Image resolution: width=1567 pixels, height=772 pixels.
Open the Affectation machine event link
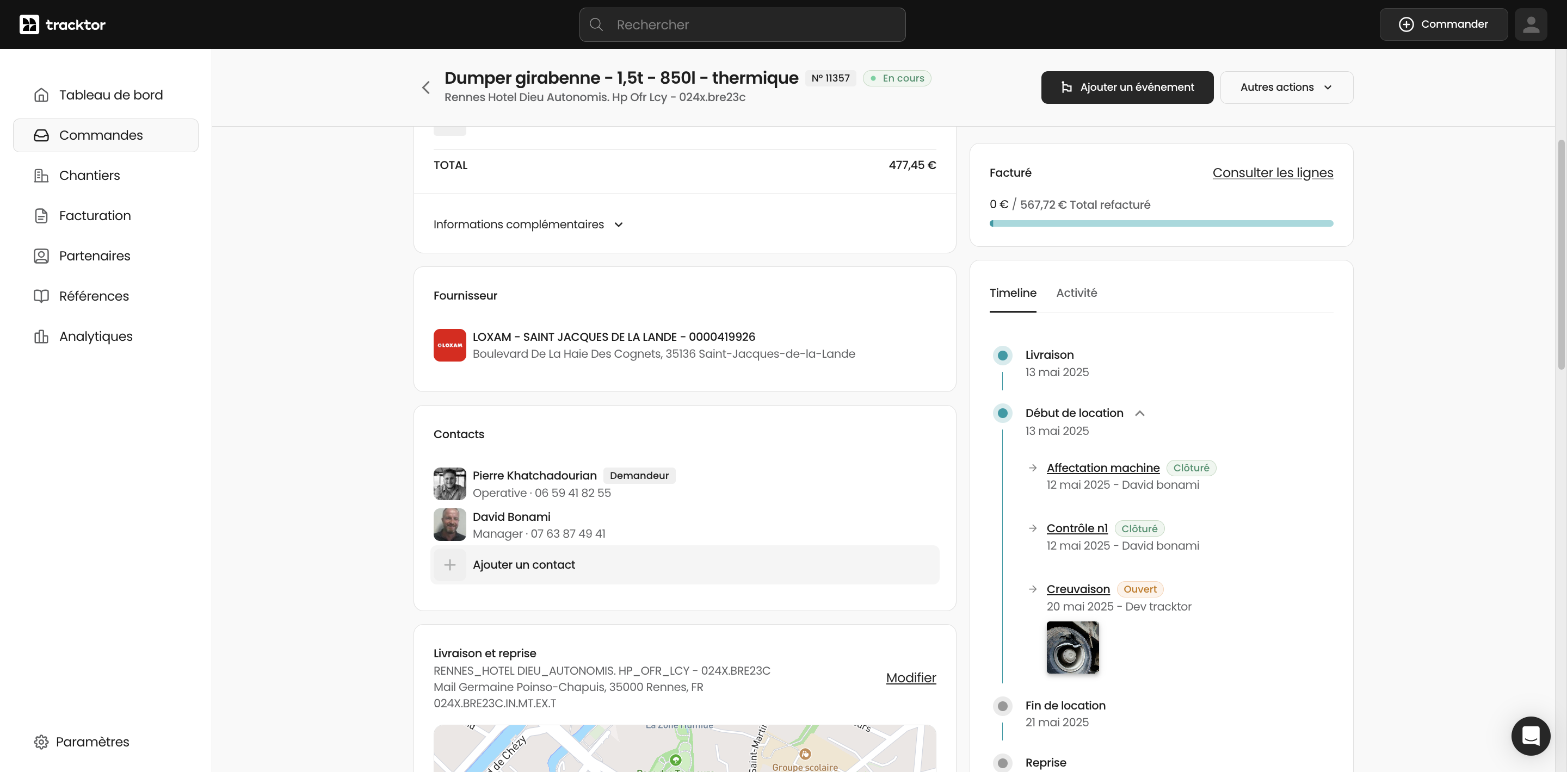[x=1103, y=468]
